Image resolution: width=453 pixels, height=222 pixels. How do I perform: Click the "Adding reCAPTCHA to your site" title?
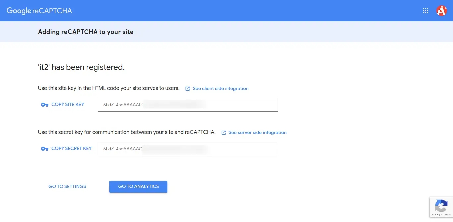86,32
